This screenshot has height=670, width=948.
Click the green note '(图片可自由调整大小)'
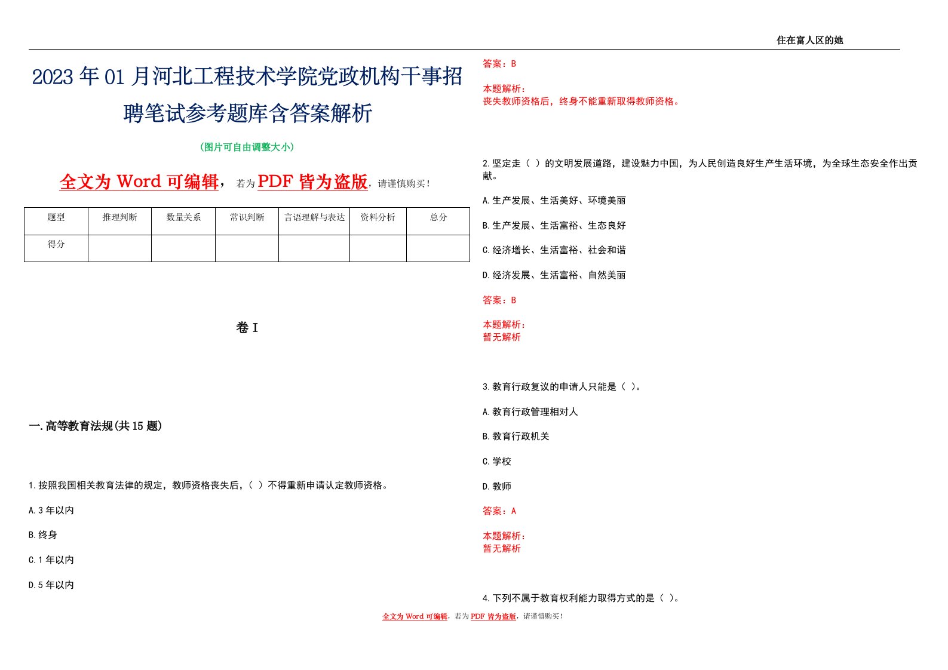(x=247, y=147)
